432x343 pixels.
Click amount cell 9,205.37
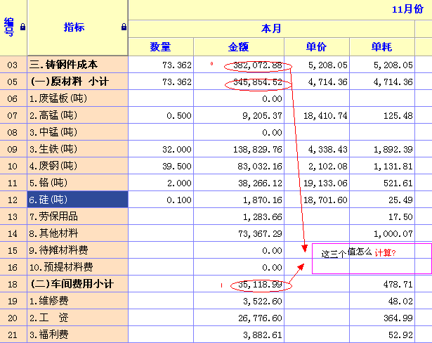(239, 115)
